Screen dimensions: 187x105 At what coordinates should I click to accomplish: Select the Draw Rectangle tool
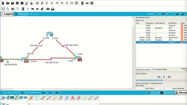(32, 9)
